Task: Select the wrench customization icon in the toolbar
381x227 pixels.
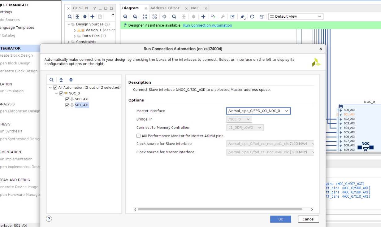Action: point(223,16)
